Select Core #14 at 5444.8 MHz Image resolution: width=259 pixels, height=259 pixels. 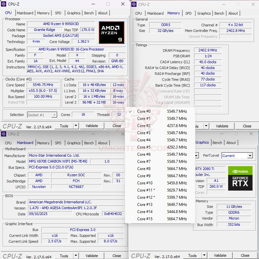pos(160,212)
